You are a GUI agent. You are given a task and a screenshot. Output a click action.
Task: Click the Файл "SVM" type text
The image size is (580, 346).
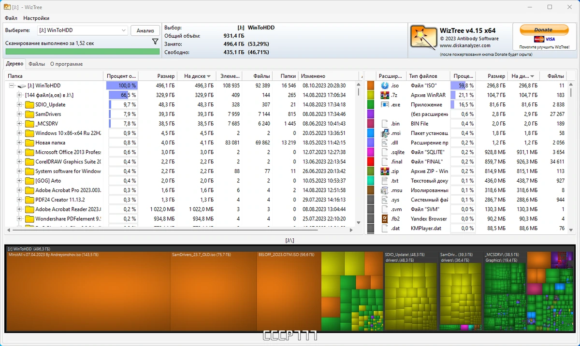(426, 209)
